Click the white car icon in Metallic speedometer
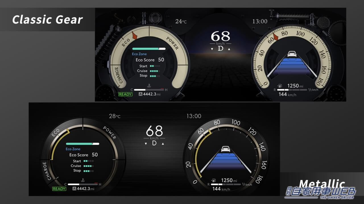The image size is (364, 204). coord(226,149)
